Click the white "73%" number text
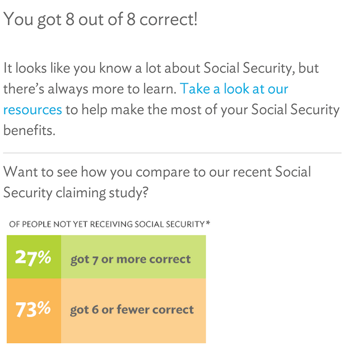The width and height of the screenshot is (344, 353). click(x=33, y=309)
